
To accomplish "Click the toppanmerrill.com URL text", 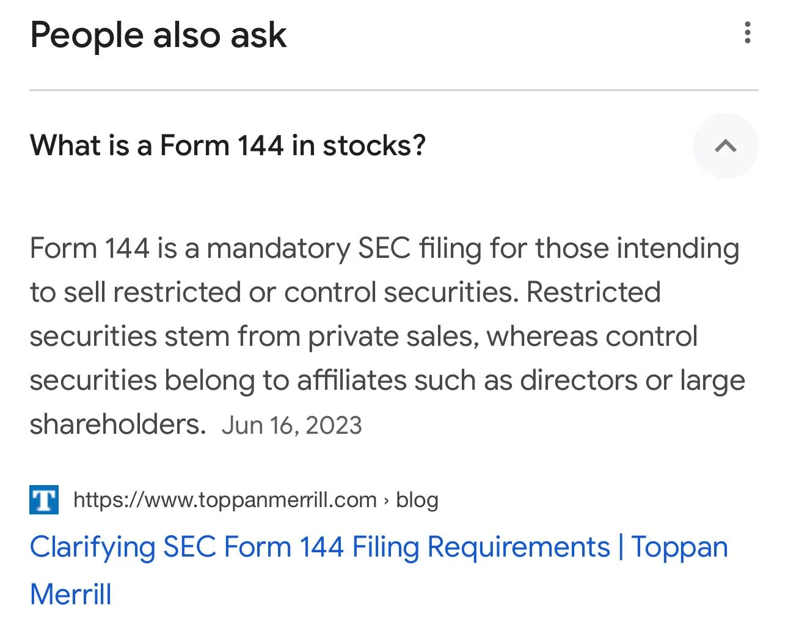I will pos(225,500).
